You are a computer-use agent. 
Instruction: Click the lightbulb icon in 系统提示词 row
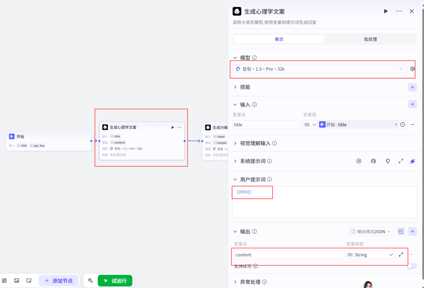pos(388,161)
